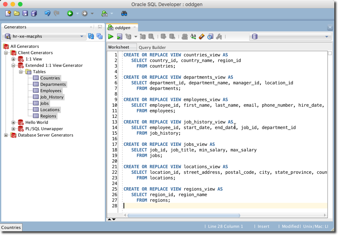
Task: Open a new SQL Worksheet from main toolbar
Action: click(104, 13)
